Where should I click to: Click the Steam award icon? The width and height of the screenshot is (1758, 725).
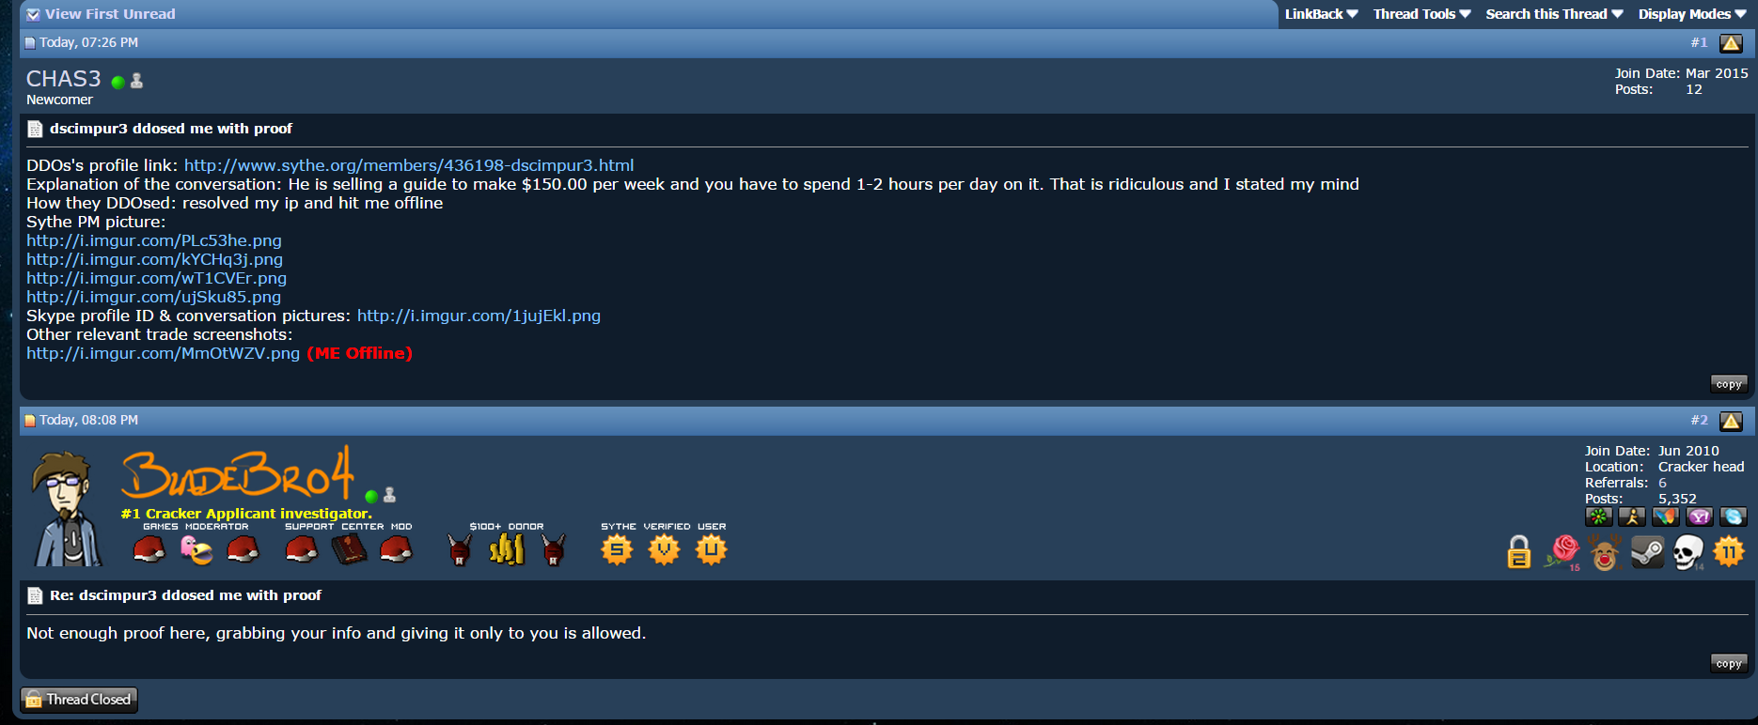[1647, 552]
